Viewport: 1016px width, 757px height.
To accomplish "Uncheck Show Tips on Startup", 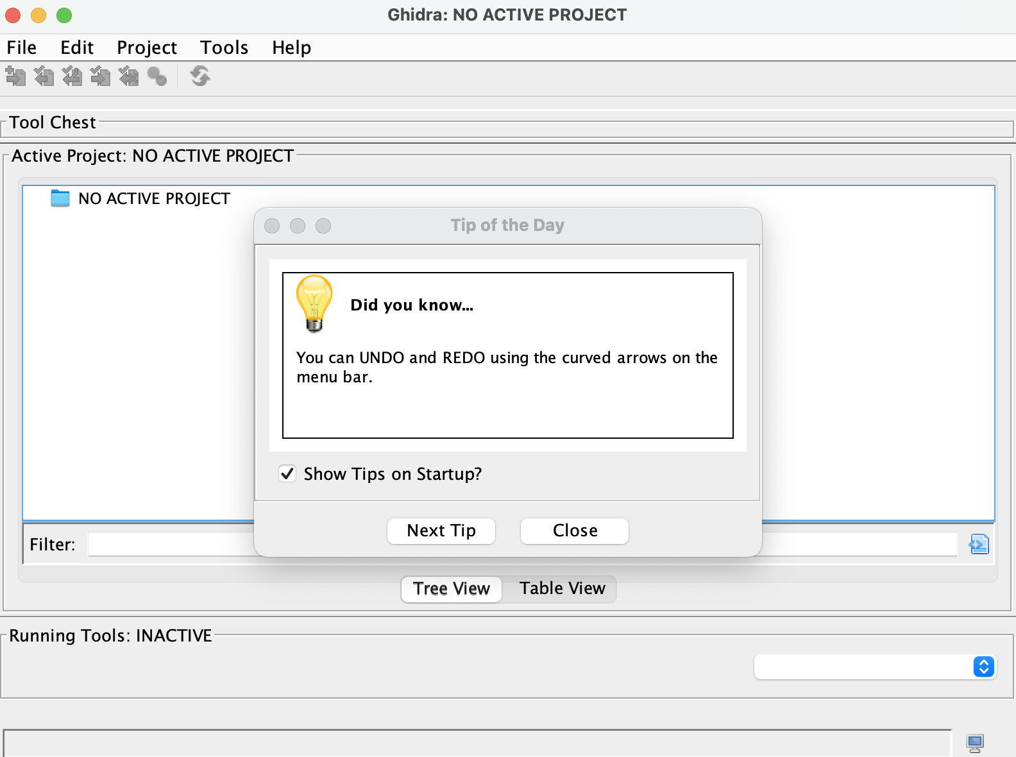I will [287, 474].
